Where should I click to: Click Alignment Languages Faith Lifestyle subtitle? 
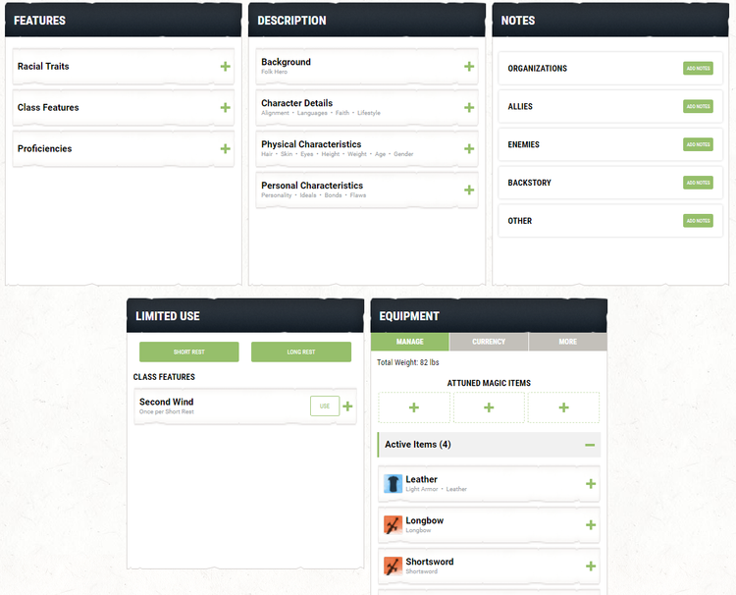(x=321, y=113)
